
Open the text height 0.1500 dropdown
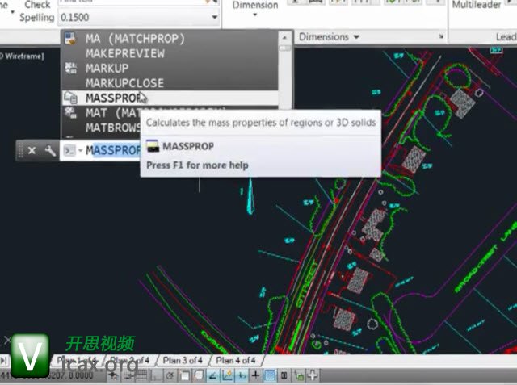[214, 17]
